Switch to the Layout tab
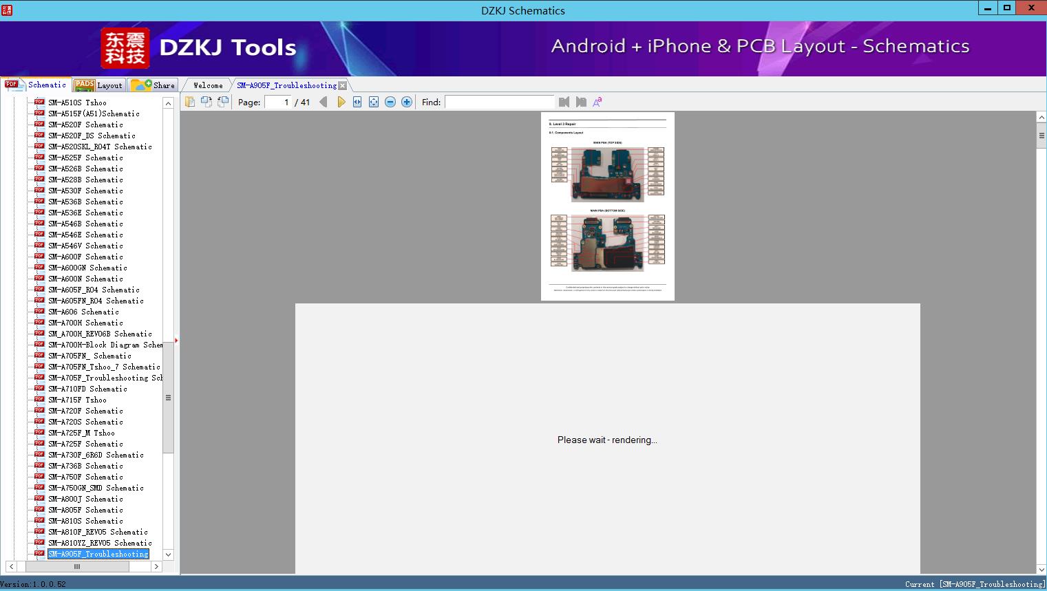 pyautogui.click(x=100, y=85)
